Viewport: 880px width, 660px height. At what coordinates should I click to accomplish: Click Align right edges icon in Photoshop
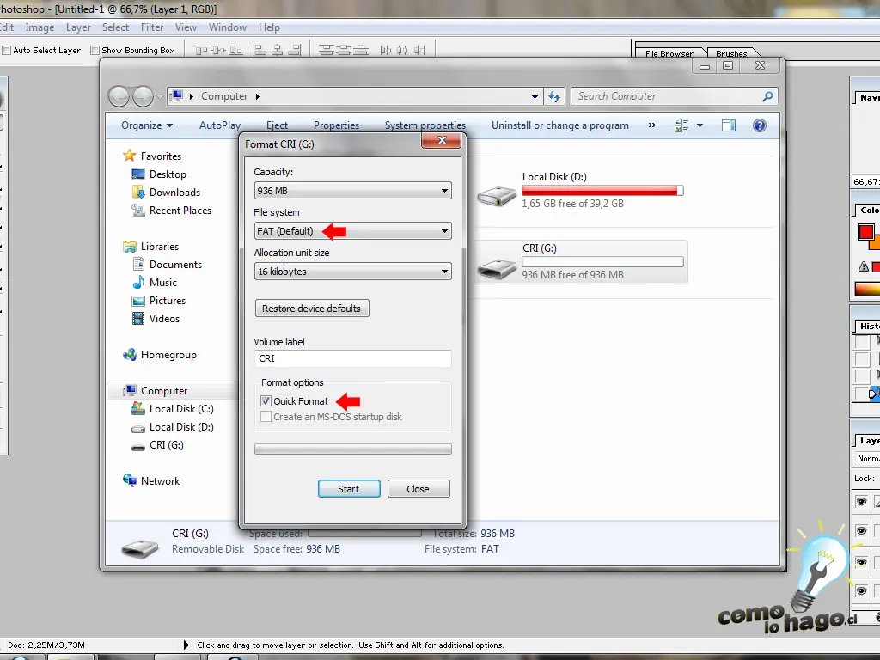[295, 51]
